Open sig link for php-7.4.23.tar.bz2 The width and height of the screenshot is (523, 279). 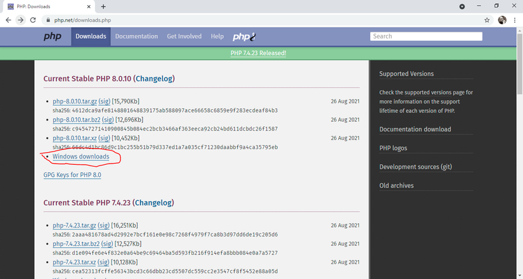pyautogui.click(x=107, y=243)
